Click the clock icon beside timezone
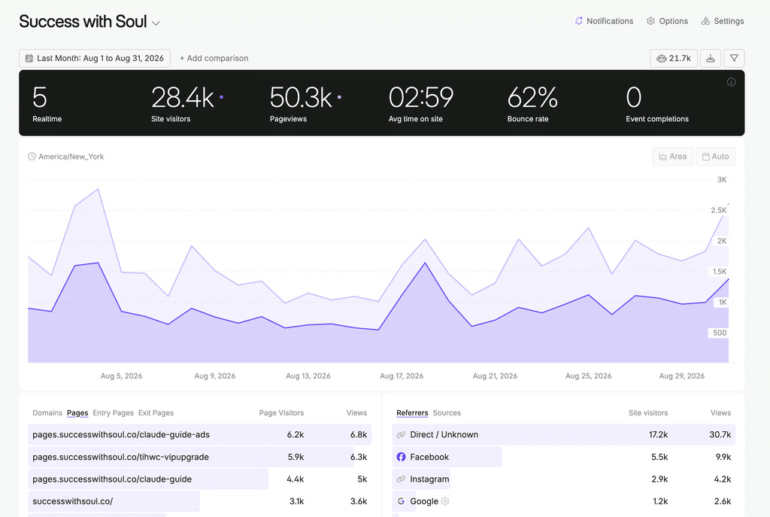The width and height of the screenshot is (770, 517). (x=32, y=157)
